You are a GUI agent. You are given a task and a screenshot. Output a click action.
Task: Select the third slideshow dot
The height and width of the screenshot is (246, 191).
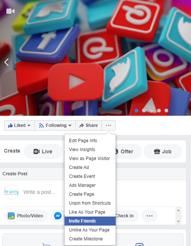(151, 111)
